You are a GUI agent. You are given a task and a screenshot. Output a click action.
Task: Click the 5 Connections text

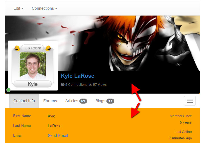(77, 85)
